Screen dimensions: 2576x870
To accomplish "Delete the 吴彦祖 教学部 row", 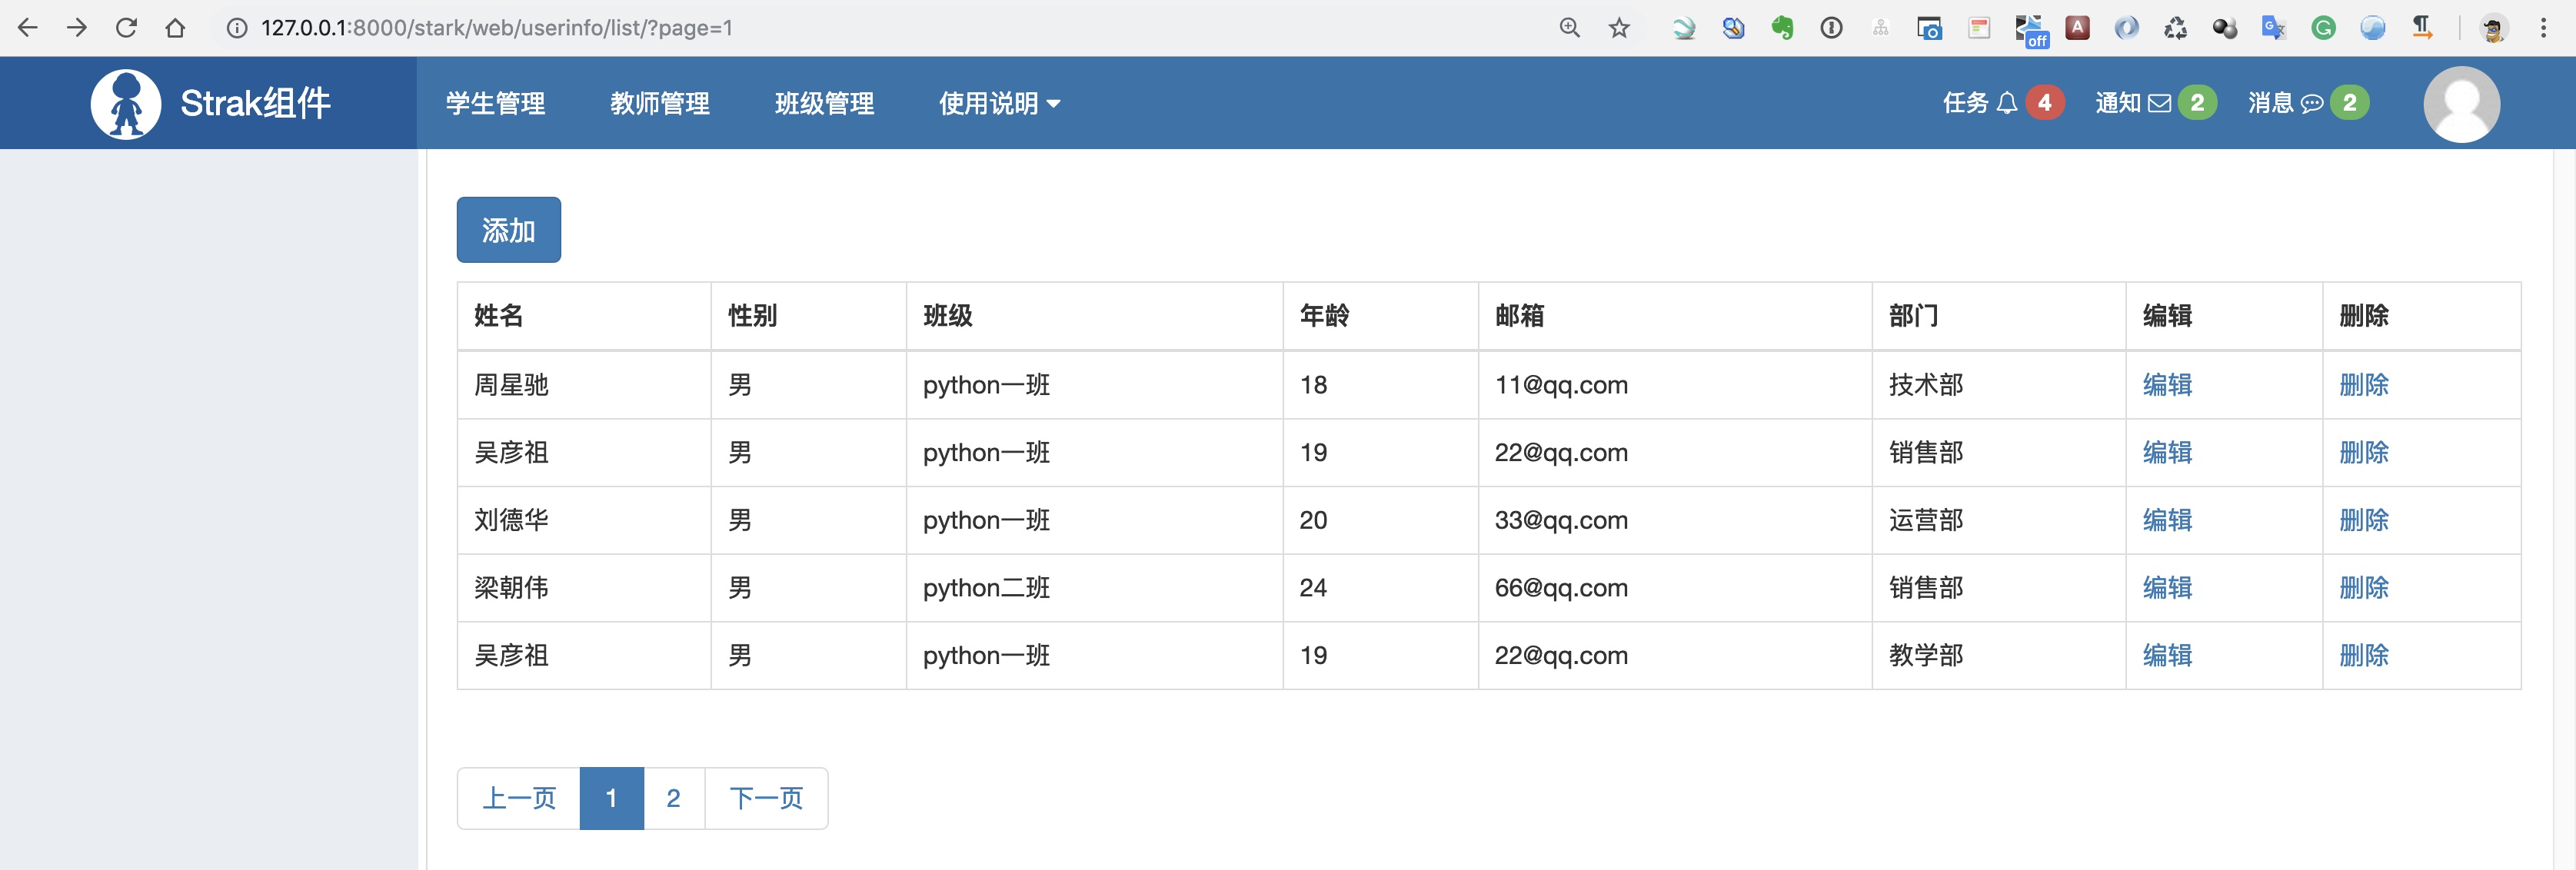I will tap(2364, 656).
